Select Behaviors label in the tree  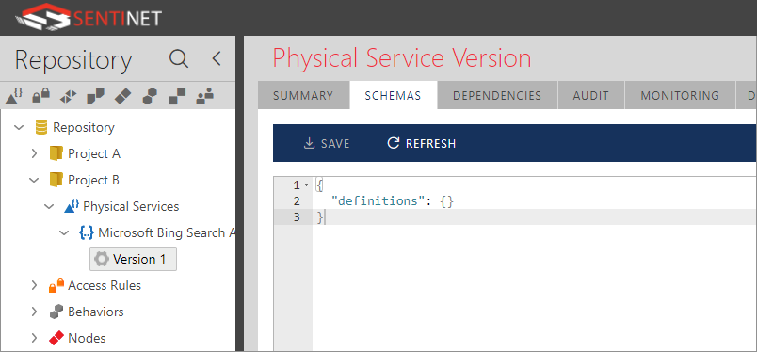coord(96,312)
